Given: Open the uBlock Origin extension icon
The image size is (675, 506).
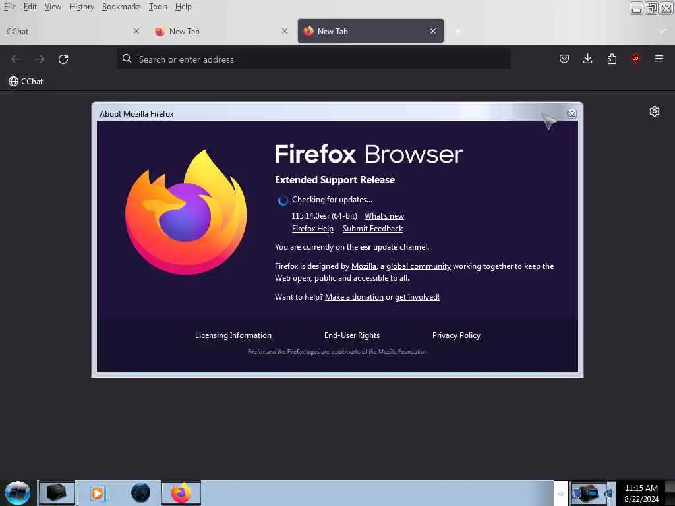Looking at the screenshot, I should (x=635, y=59).
